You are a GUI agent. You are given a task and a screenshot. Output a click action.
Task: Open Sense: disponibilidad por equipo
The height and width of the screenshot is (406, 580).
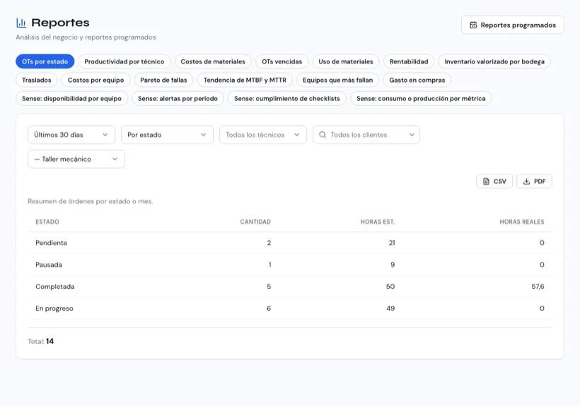coord(71,99)
